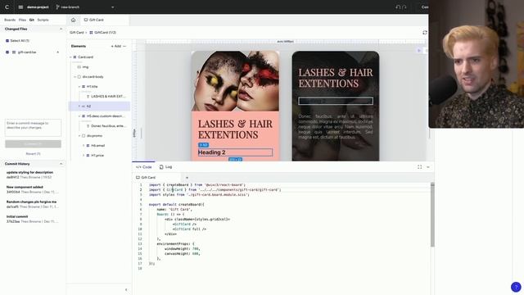Collapse the Elements panel with chevron
This screenshot has height=295, width=524.
126,289
